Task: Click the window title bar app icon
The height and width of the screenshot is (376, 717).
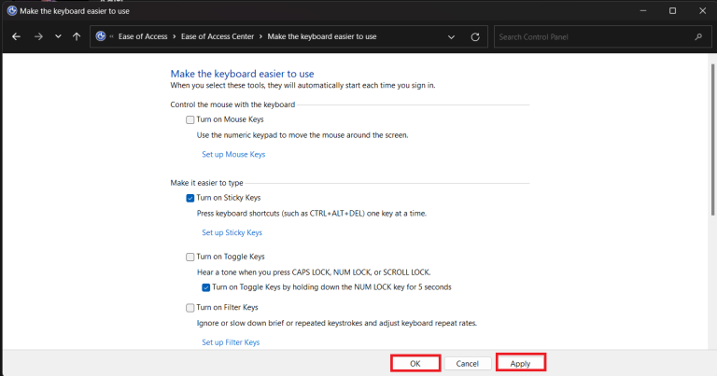Action: (x=10, y=9)
